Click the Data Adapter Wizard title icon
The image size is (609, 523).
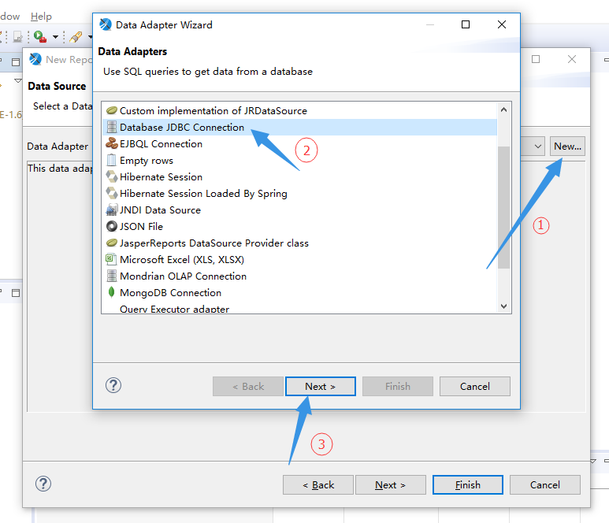(106, 24)
